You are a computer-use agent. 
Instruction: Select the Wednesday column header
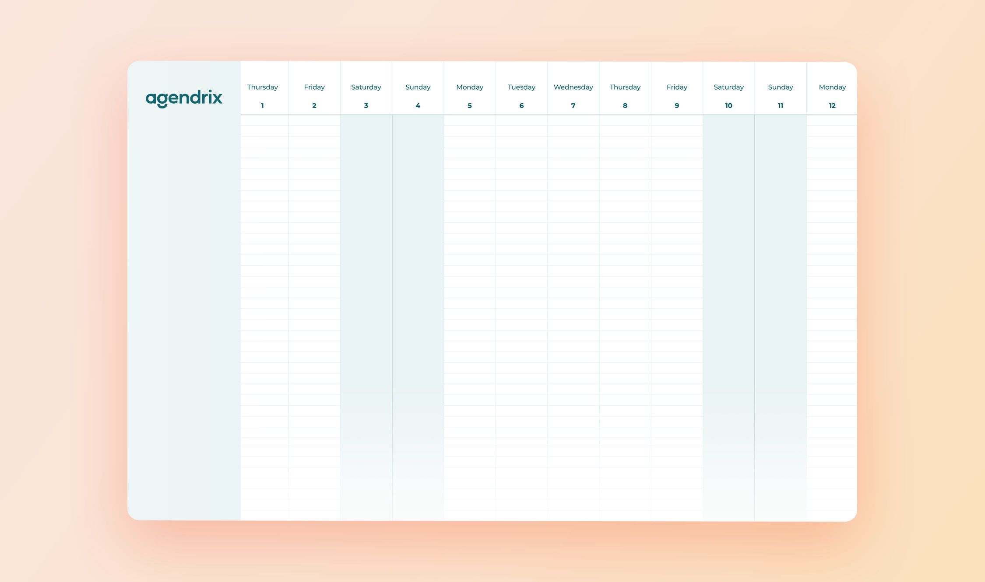[x=573, y=87]
